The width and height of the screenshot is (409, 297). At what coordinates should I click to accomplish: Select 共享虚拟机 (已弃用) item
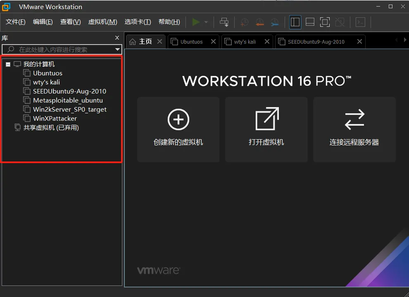(51, 128)
